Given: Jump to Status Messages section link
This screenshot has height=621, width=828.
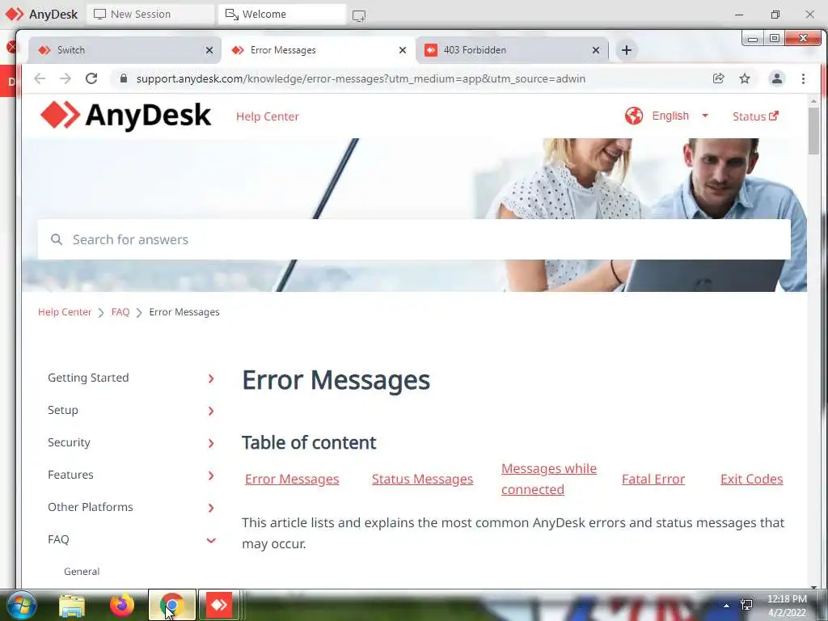Looking at the screenshot, I should coord(422,479).
